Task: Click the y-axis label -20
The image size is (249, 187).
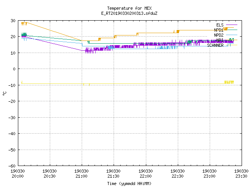Action: point(12,101)
